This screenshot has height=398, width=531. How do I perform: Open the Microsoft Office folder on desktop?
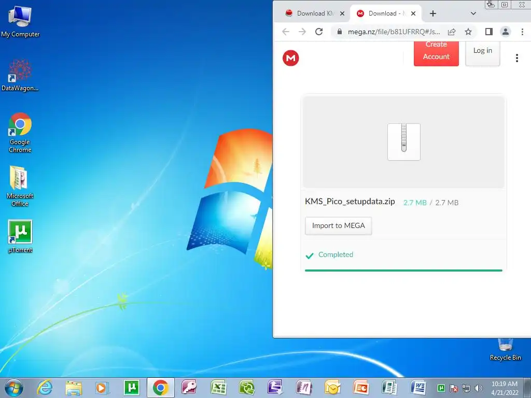pyautogui.click(x=20, y=186)
